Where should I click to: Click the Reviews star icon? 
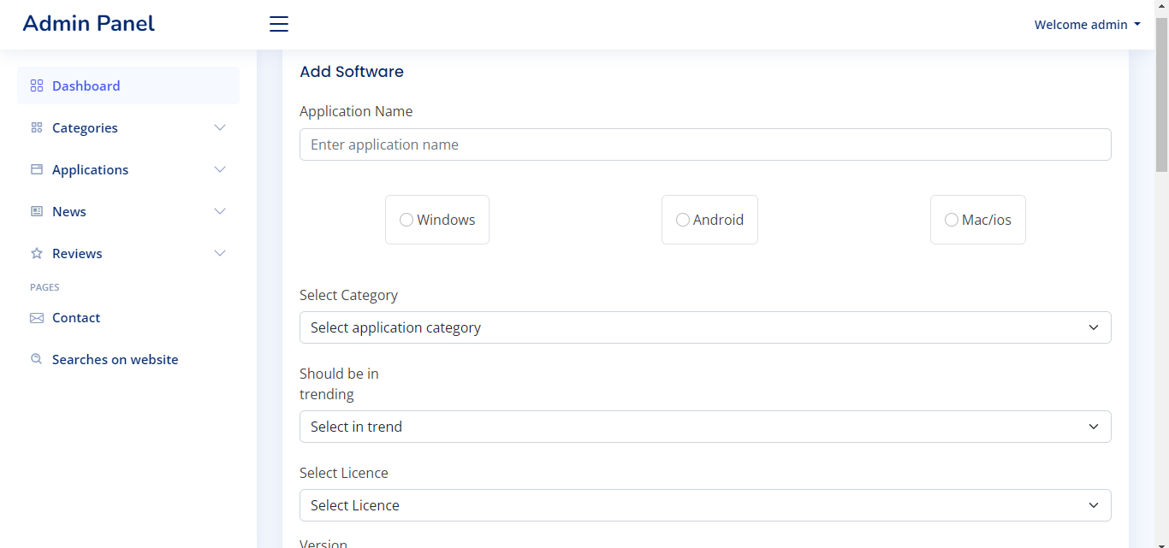pos(37,253)
